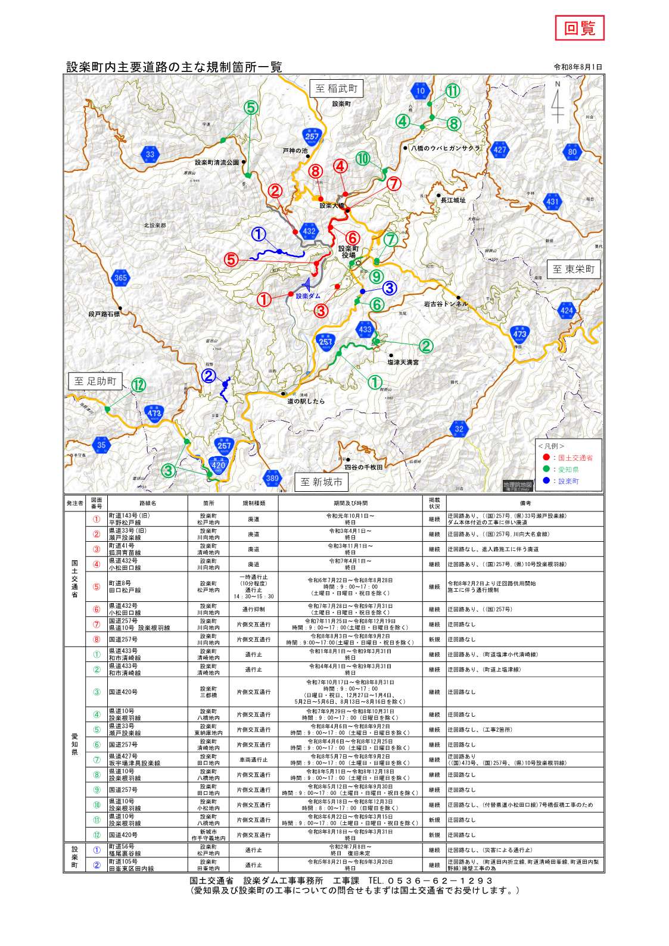
Task: Click the 設楽町清流公園 map label
Action: coord(217,162)
